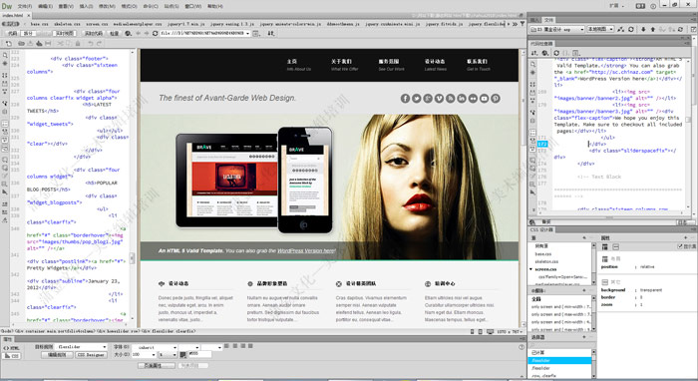Open the text color swatch in Properties
This screenshot has width=698, height=381.
[182, 355]
